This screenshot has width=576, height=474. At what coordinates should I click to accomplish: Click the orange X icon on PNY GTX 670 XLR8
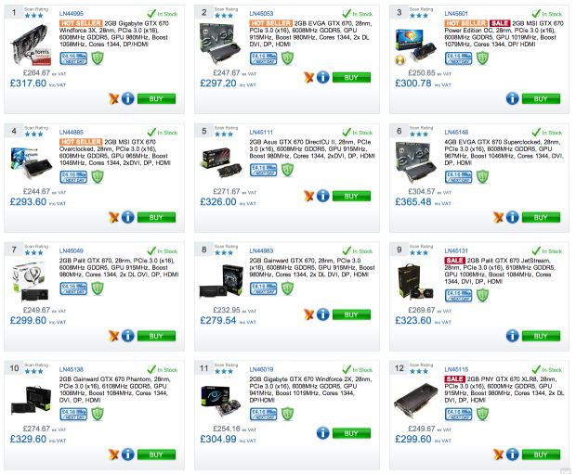499,455
